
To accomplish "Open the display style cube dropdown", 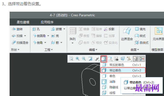I will pyautogui.click(x=104, y=59).
